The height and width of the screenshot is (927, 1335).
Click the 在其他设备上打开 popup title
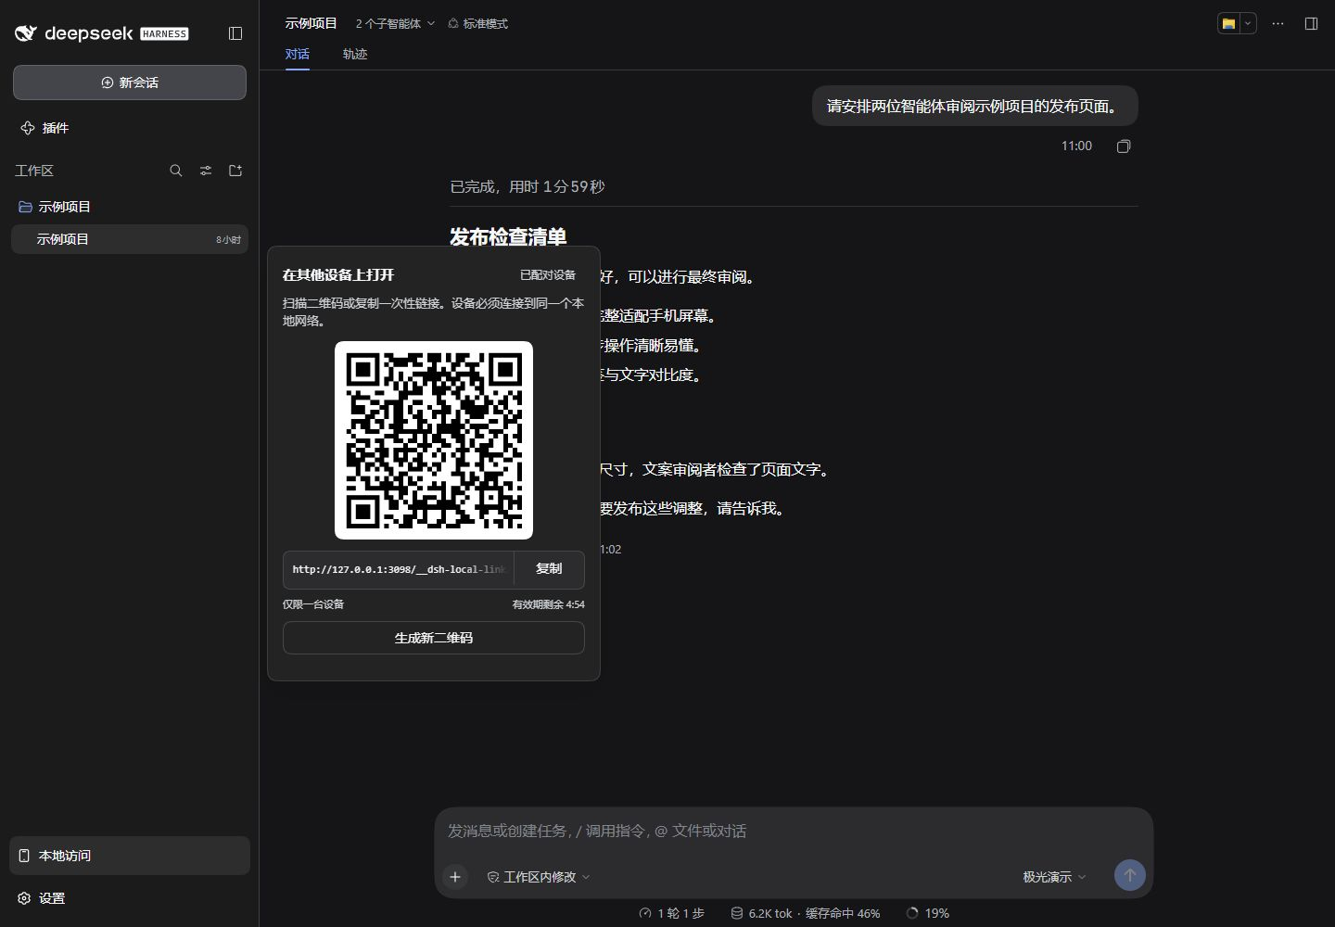coord(338,275)
